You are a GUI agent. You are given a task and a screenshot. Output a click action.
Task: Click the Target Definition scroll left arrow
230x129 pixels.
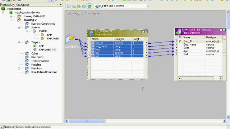[x=180, y=78]
